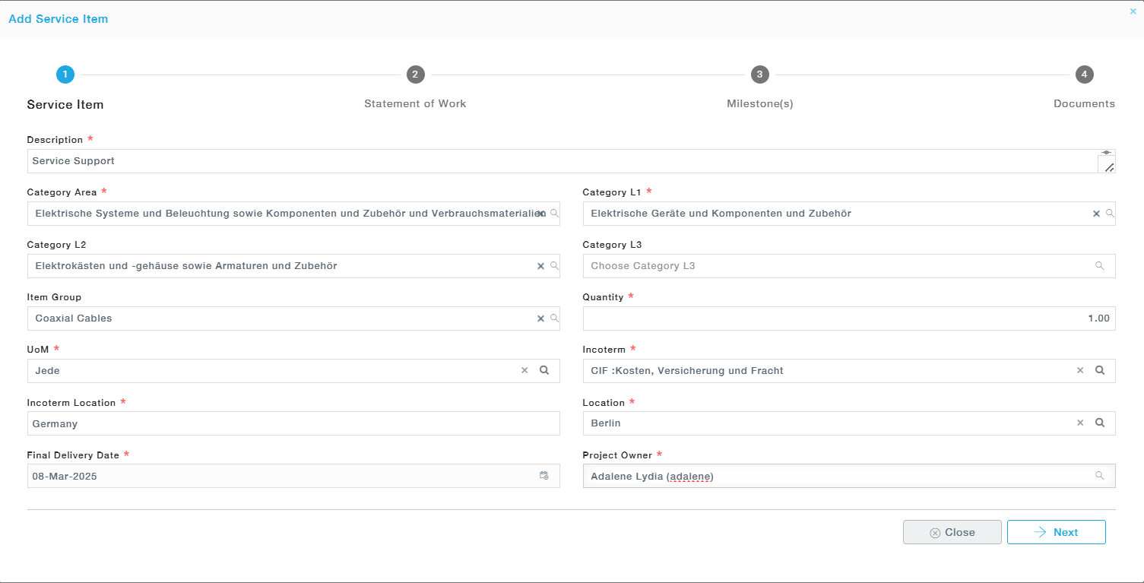The image size is (1144, 583).
Task: Open the Category L3 dropdown
Action: pyautogui.click(x=836, y=266)
